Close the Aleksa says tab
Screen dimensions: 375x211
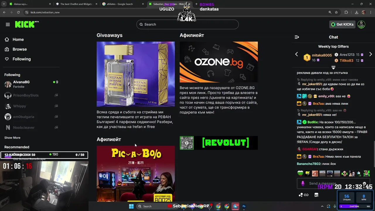pos(50,4)
